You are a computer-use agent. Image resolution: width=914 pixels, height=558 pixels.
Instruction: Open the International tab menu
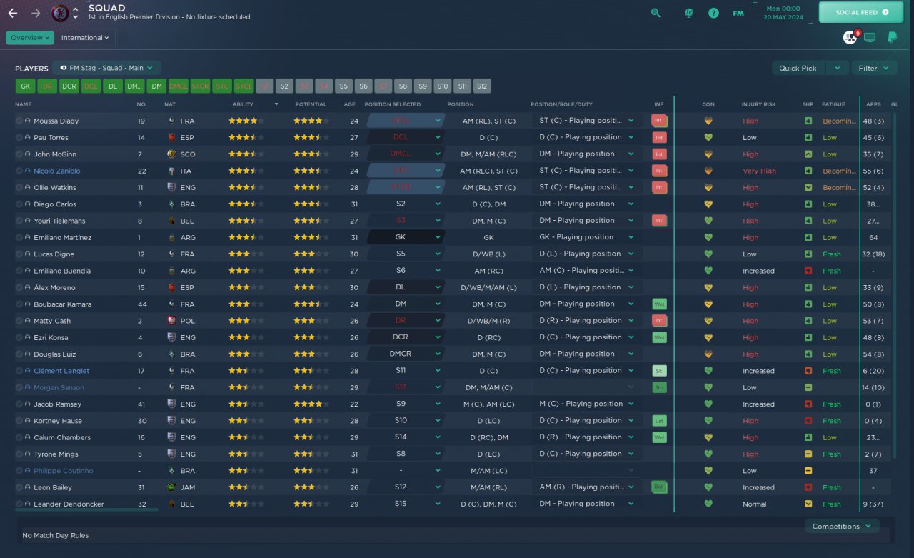pyautogui.click(x=85, y=38)
